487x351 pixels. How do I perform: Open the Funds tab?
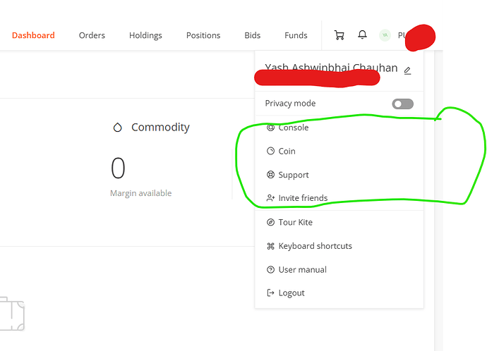pyautogui.click(x=296, y=35)
